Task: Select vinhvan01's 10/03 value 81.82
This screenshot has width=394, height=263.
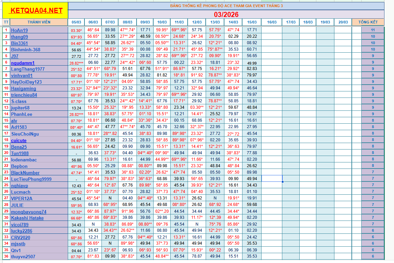Action: (x=162, y=75)
